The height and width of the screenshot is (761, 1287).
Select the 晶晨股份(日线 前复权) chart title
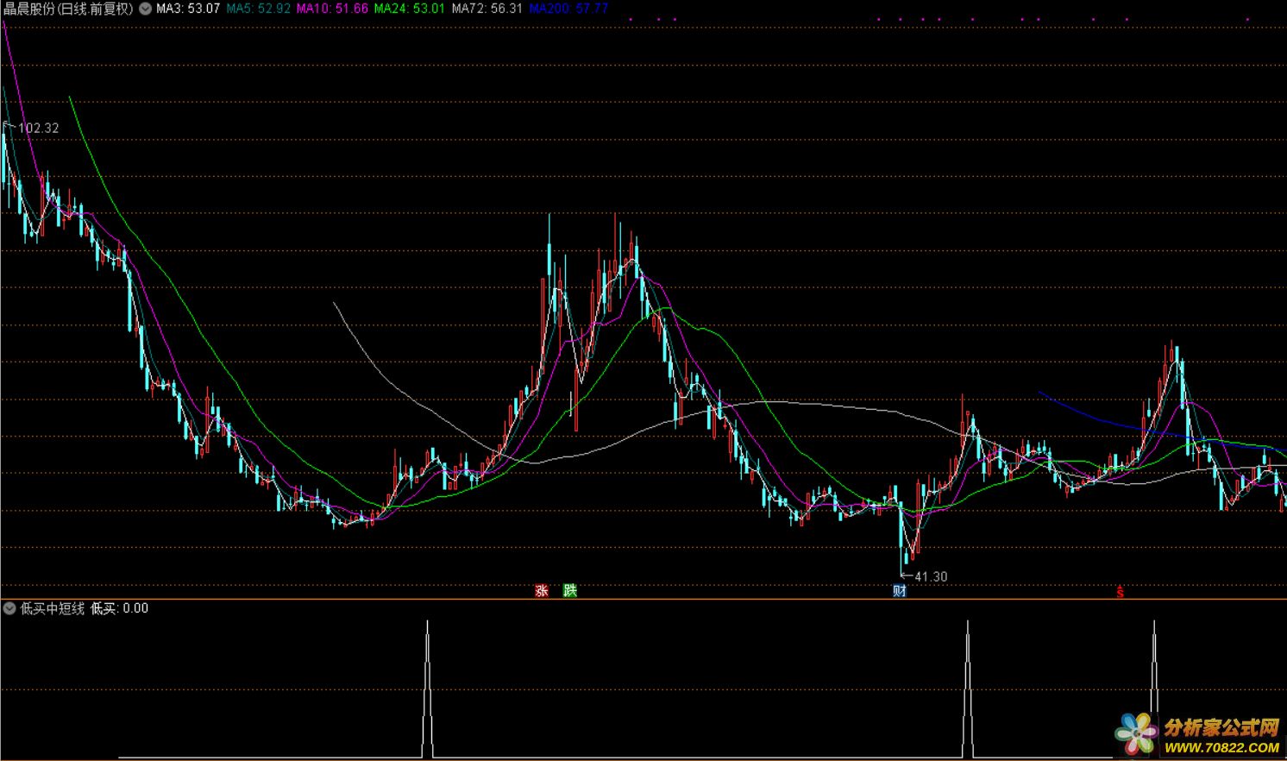[x=68, y=9]
